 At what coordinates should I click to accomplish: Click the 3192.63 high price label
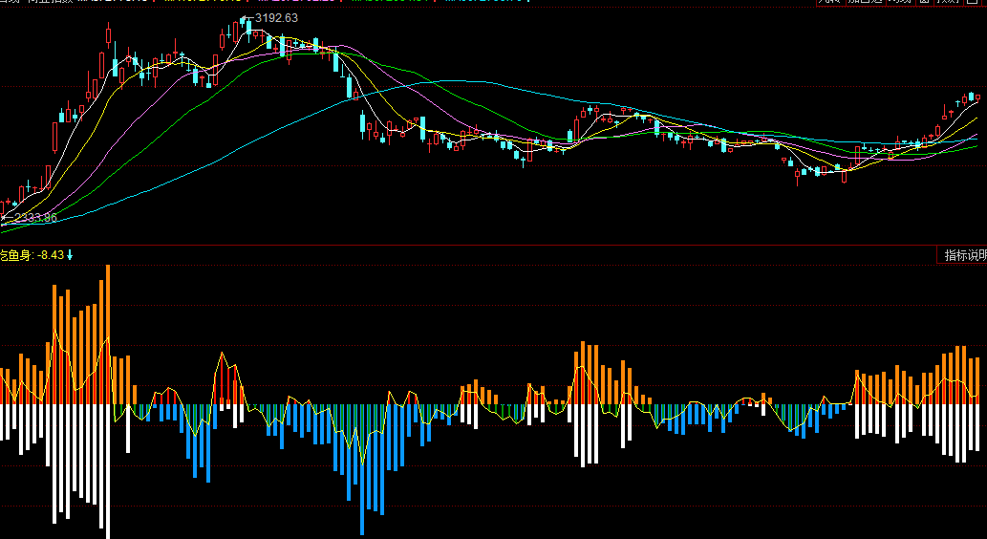(276, 18)
